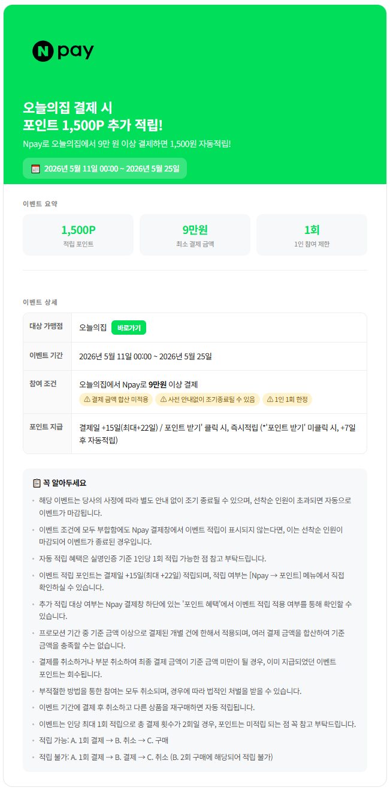Click the warning icon on 사전 안내없이 조기종료 badge

point(163,399)
